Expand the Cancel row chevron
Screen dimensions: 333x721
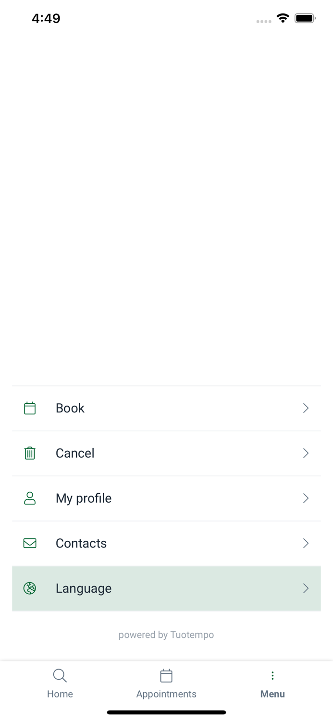(x=306, y=453)
